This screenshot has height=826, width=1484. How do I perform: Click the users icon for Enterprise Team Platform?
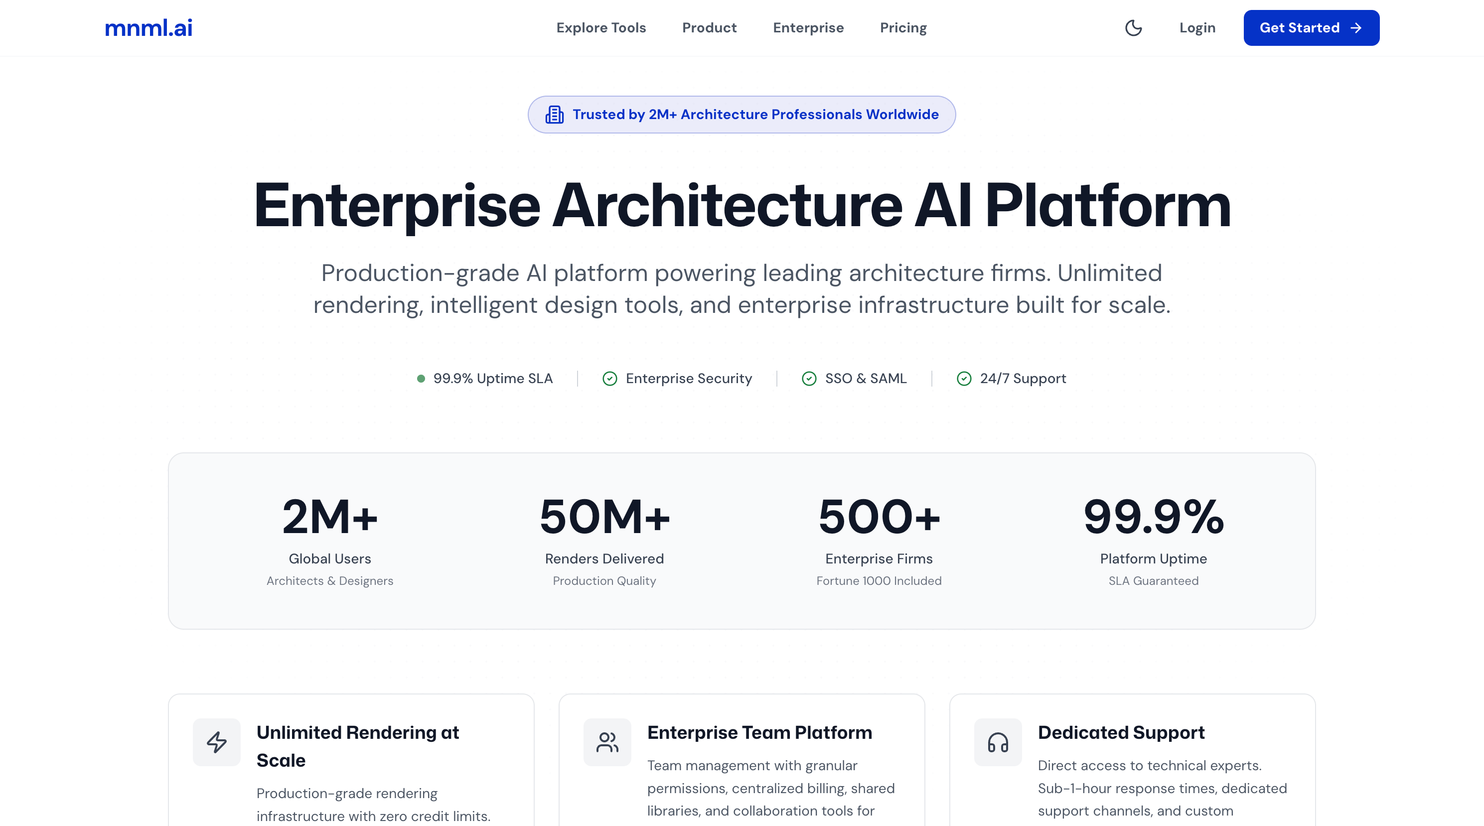(x=607, y=742)
